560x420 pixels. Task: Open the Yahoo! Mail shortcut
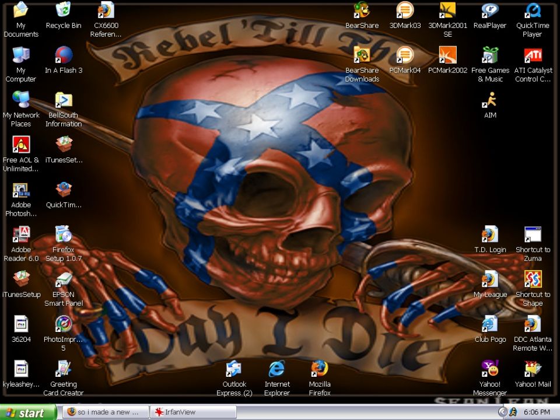pos(533,369)
